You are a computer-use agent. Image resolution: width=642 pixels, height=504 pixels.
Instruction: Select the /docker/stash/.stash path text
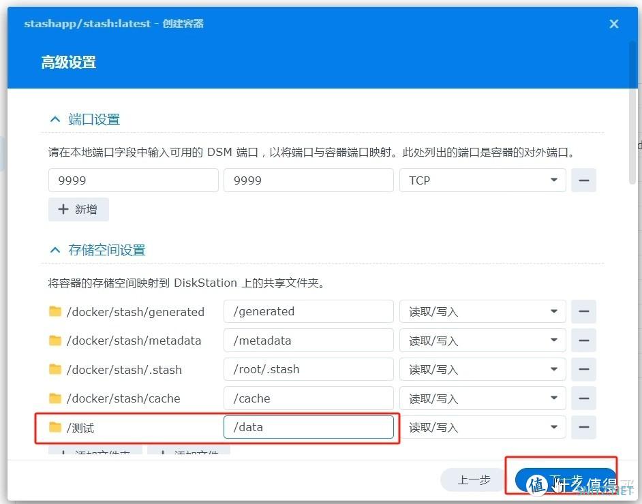(x=124, y=370)
